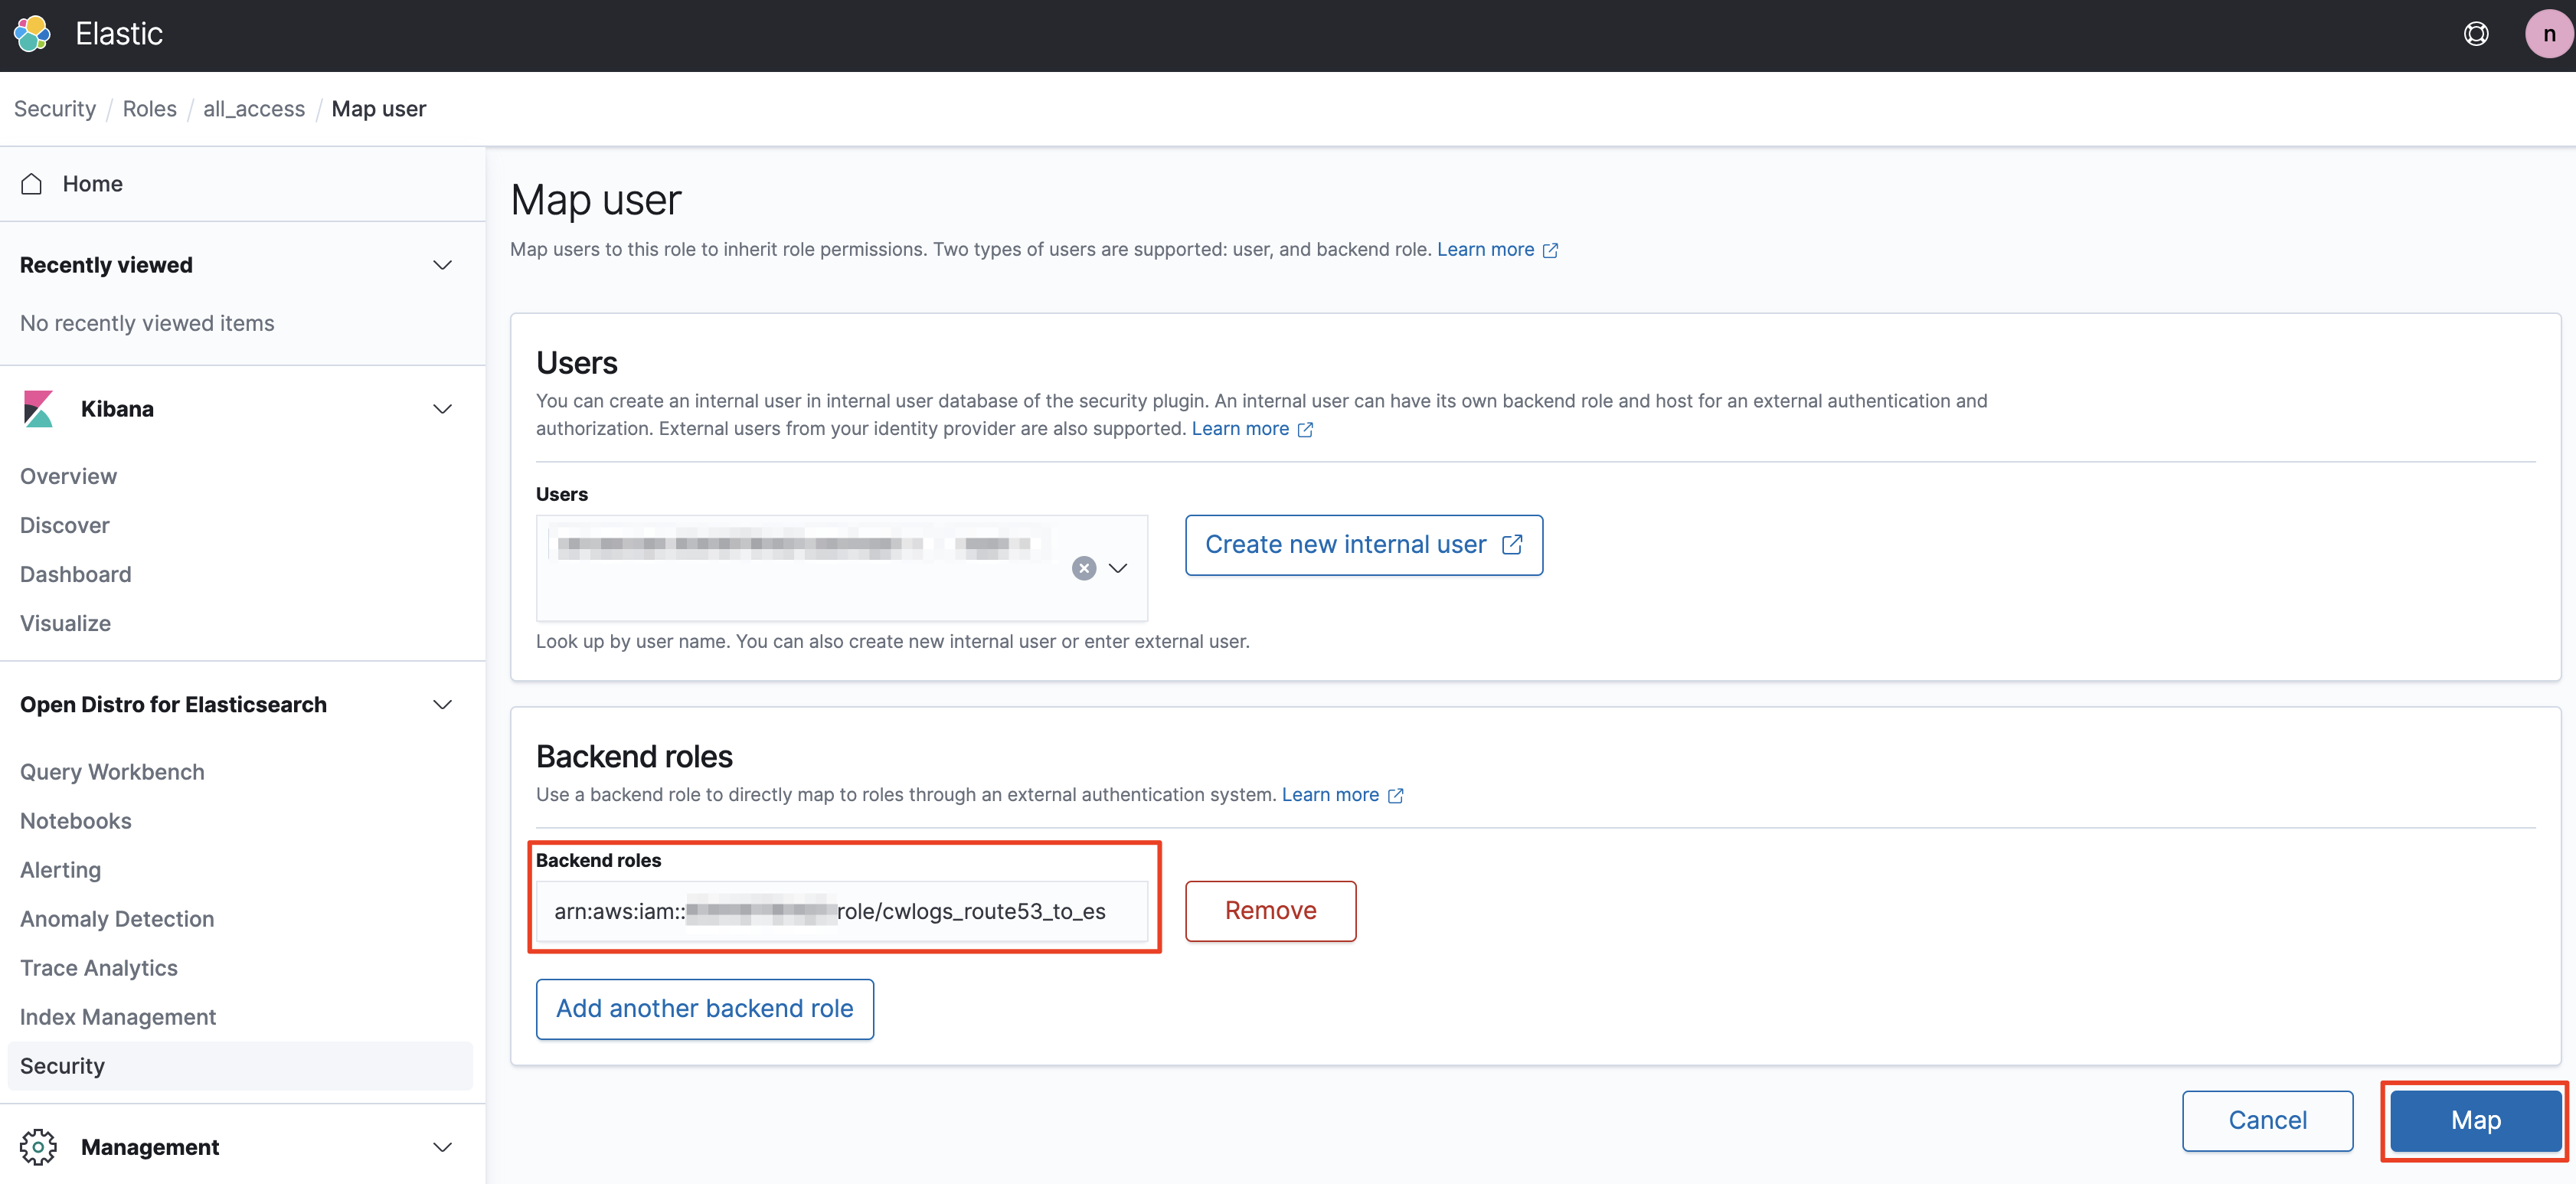
Task: Expand the Management section chevron
Action: (x=442, y=1147)
